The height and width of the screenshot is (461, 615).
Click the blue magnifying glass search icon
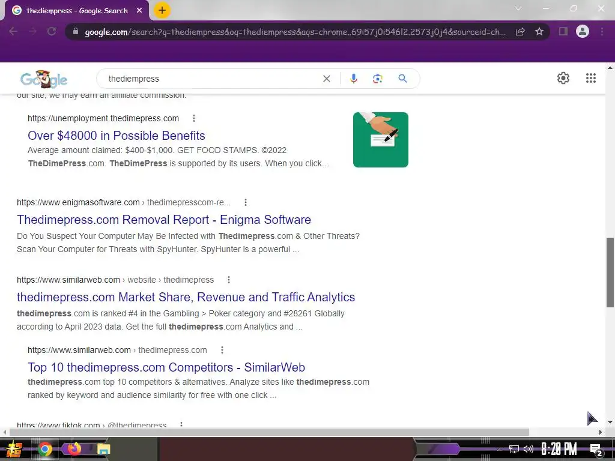coord(402,79)
